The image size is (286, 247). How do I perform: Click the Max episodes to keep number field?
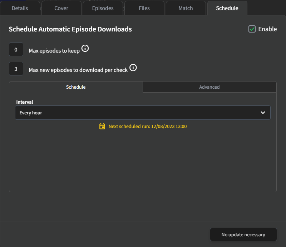(16, 50)
